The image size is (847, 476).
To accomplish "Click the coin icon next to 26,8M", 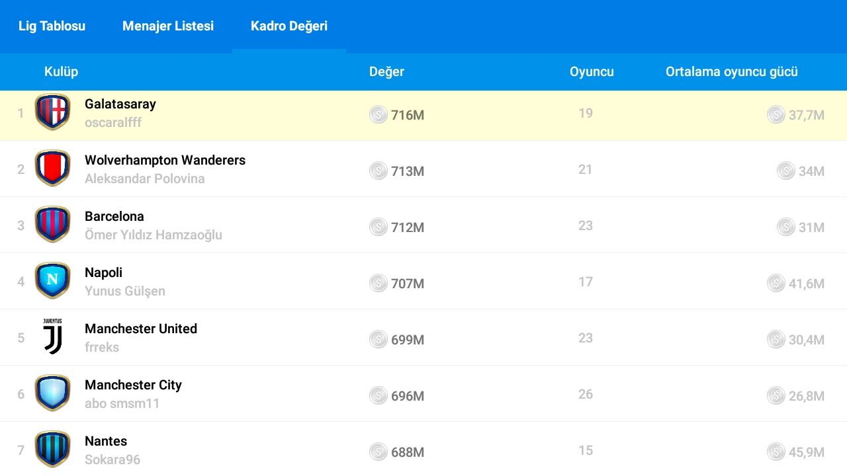I will click(x=776, y=395).
